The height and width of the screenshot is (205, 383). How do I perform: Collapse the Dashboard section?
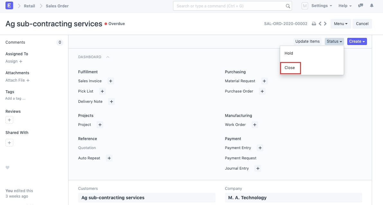click(x=108, y=57)
